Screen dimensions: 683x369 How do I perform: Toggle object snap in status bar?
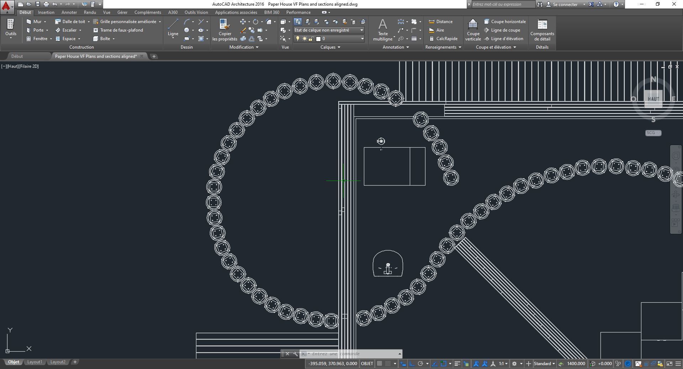point(443,364)
